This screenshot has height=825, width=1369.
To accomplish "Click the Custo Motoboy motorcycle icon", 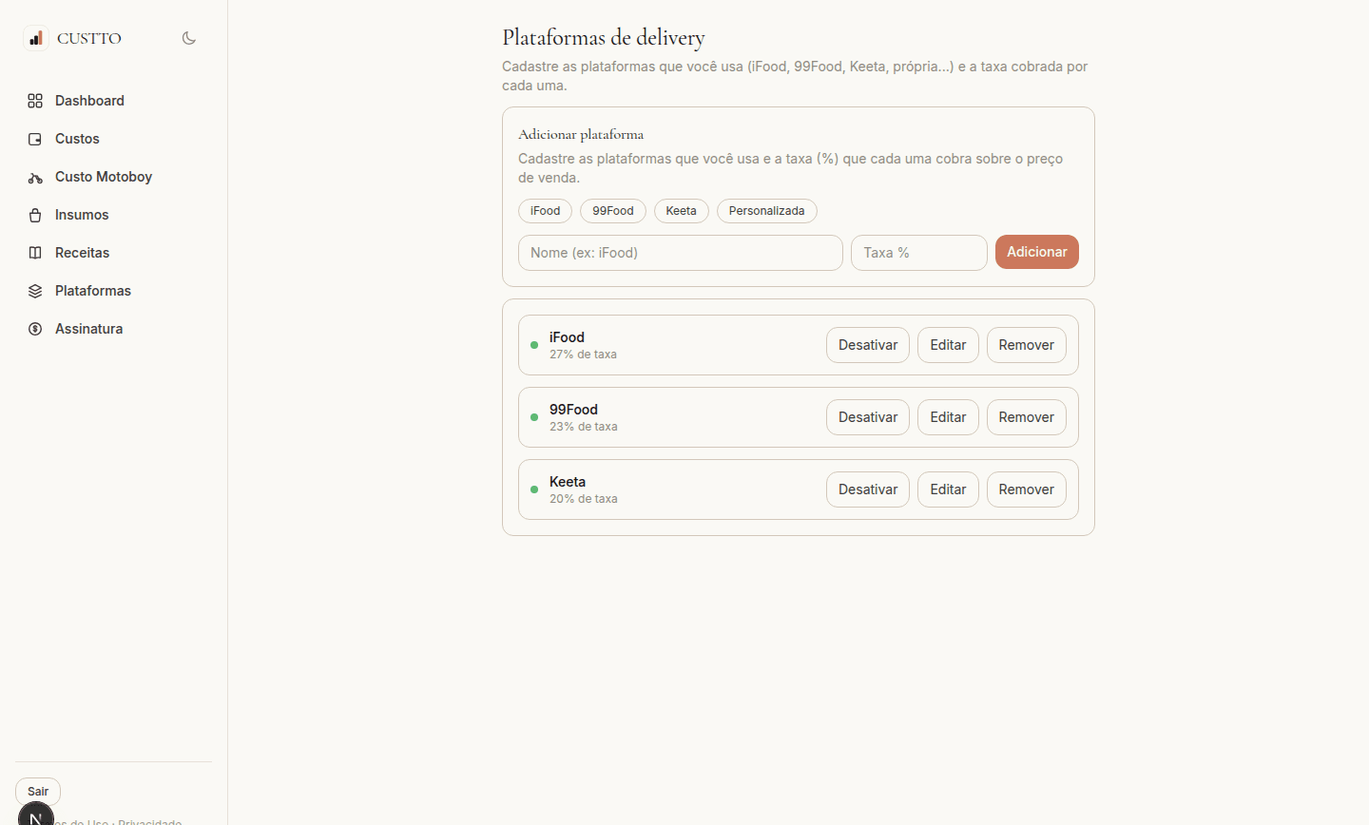I will point(35,177).
